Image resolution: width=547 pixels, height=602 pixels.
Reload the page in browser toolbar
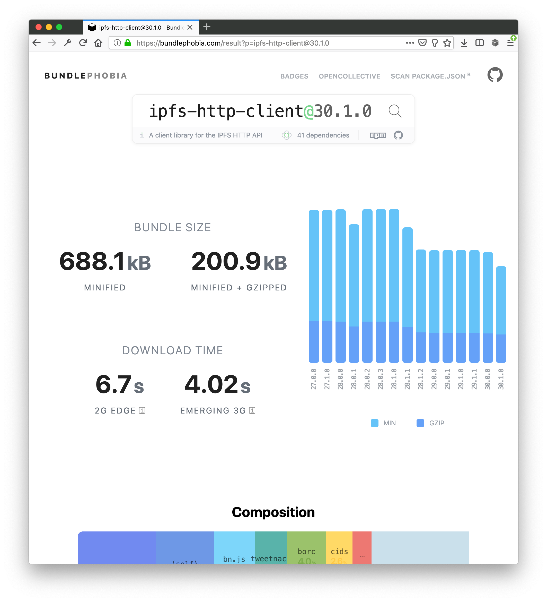click(x=83, y=43)
